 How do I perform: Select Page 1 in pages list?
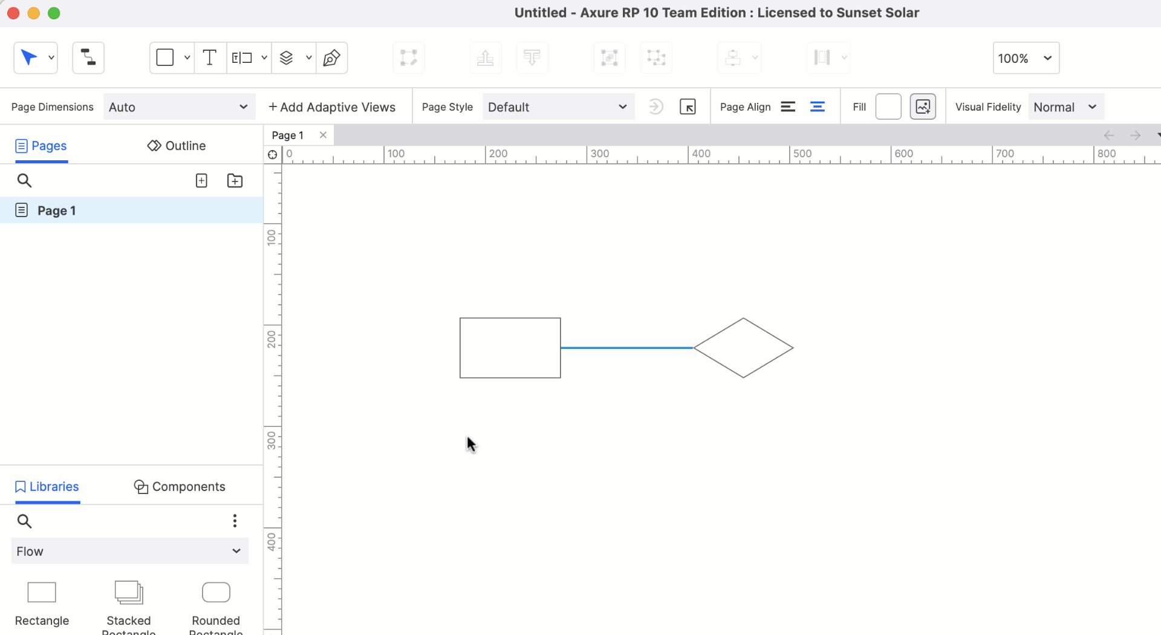coord(131,210)
